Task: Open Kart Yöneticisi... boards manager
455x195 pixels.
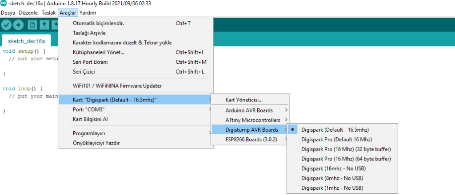Action: 244,100
